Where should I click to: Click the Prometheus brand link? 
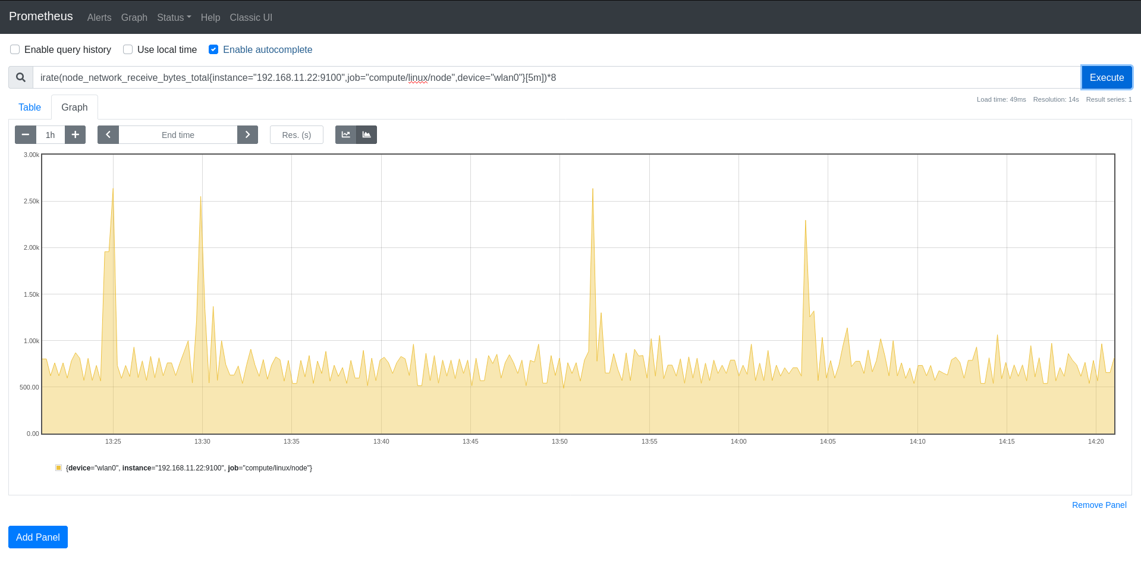click(x=41, y=17)
